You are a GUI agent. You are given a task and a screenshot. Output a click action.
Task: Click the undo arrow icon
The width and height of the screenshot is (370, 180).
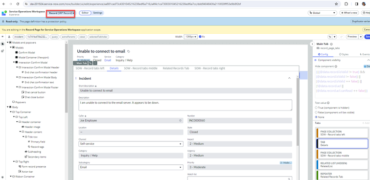[330, 37]
